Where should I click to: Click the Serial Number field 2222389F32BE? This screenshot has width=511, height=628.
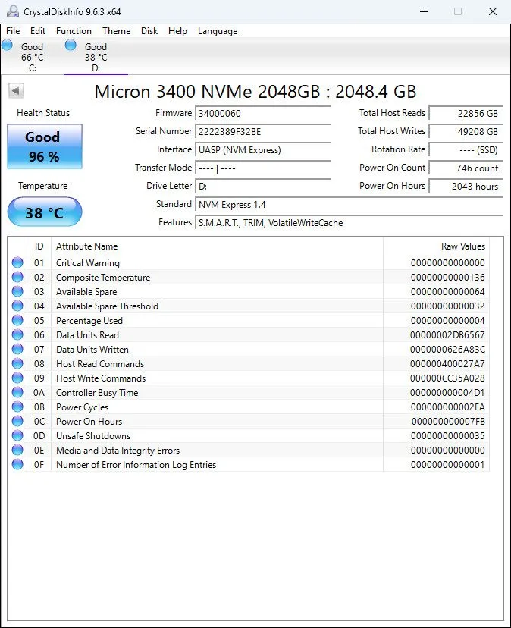click(263, 132)
